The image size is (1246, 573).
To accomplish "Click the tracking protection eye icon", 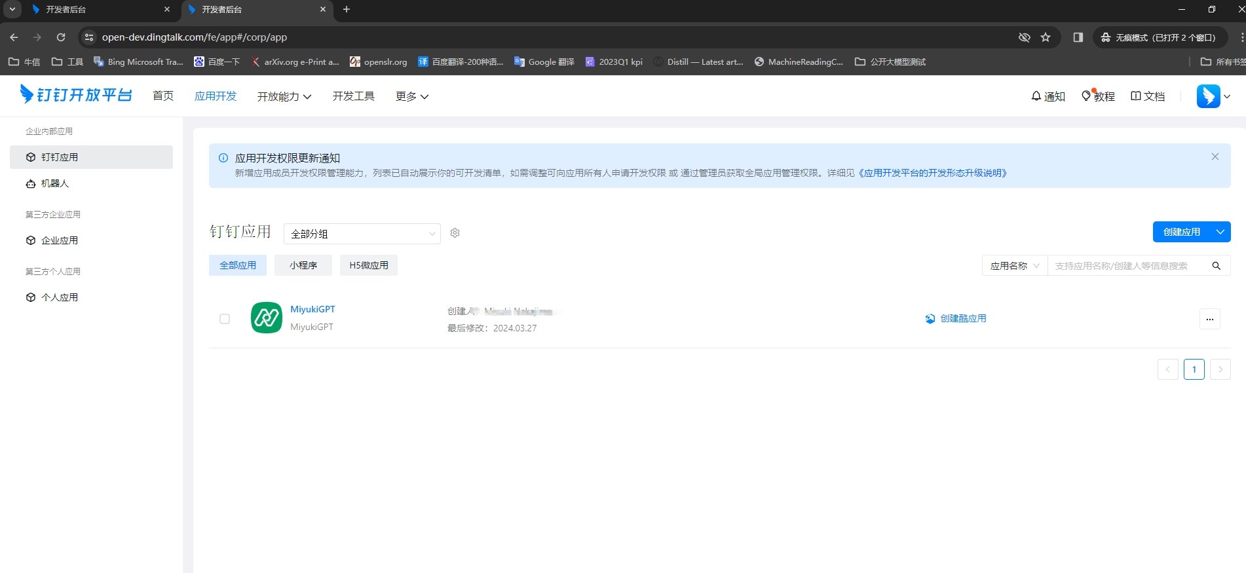I will 1025,37.
